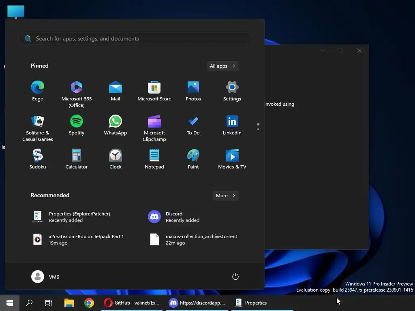Image resolution: width=415 pixels, height=311 pixels.
Task: Switch to Discord discordapp taskbar window
Action: (197, 303)
